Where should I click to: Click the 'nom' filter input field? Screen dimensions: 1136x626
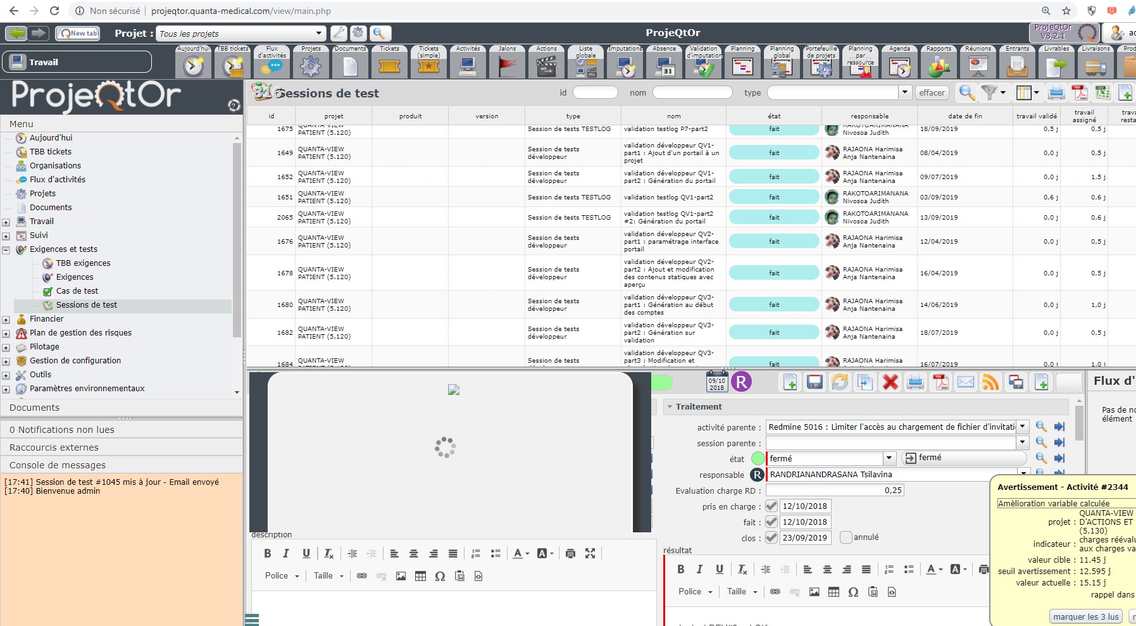point(692,92)
